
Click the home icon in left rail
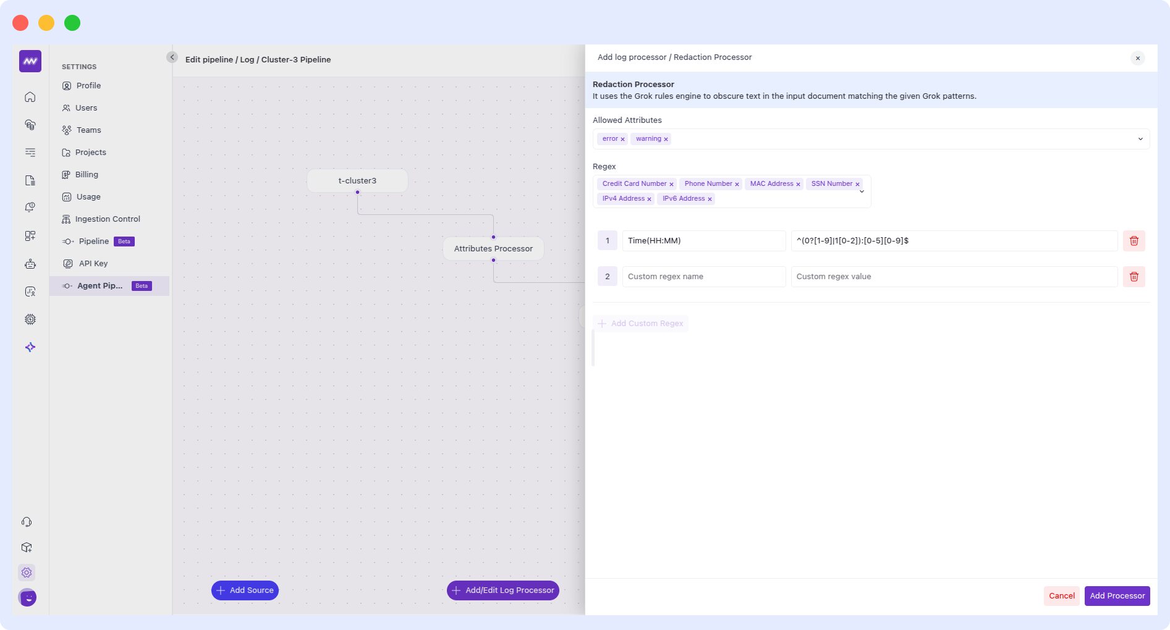pos(30,97)
